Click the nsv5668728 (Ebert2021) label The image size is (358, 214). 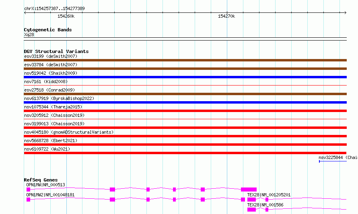click(x=51, y=141)
